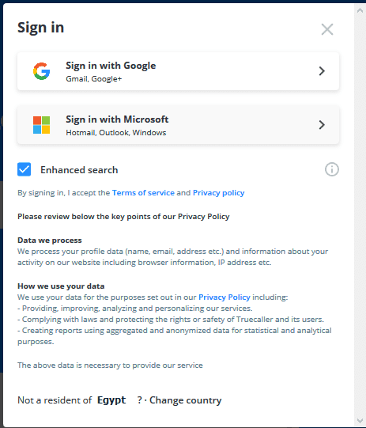The width and height of the screenshot is (366, 428).
Task: Click the Enhanced search label
Action: 79,170
